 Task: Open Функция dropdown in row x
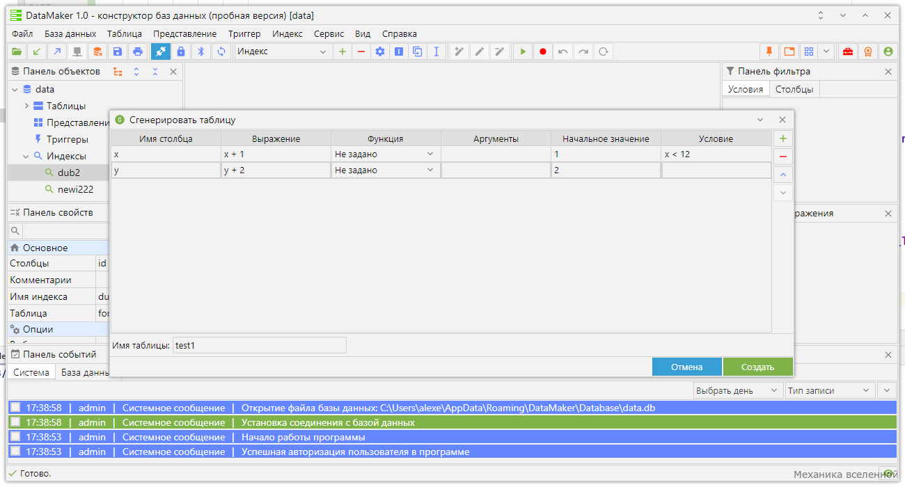click(430, 154)
